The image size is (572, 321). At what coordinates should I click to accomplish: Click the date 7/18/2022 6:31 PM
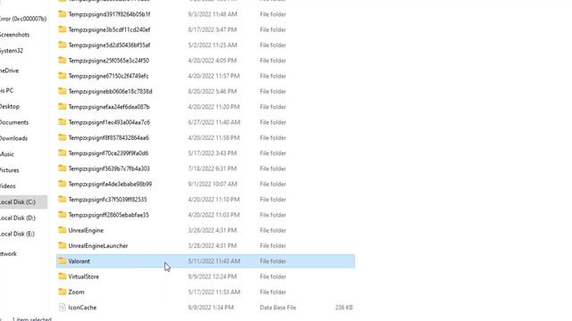213,169
